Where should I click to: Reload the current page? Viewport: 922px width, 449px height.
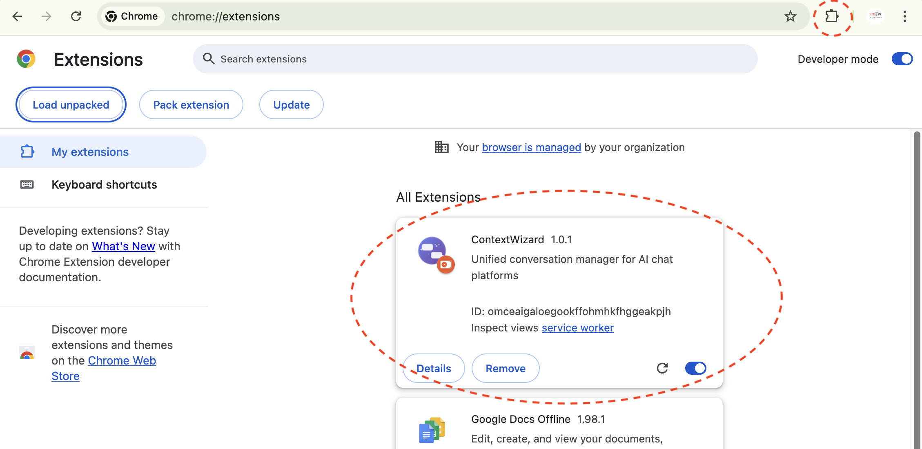76,16
